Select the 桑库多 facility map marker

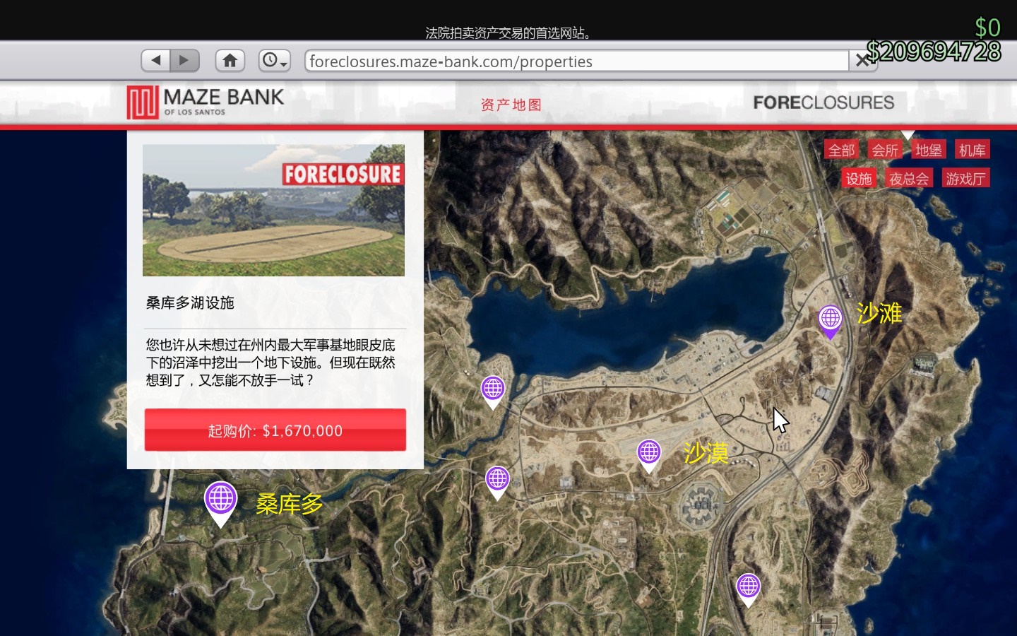[x=220, y=503]
